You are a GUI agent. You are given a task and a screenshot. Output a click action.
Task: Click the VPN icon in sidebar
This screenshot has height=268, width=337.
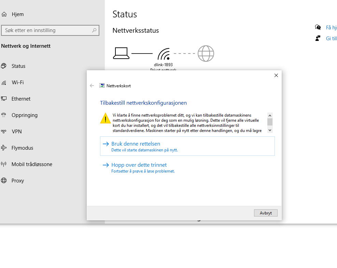click(x=4, y=132)
